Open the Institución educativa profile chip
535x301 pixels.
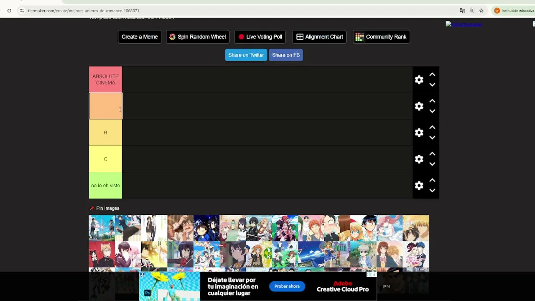pos(514,10)
